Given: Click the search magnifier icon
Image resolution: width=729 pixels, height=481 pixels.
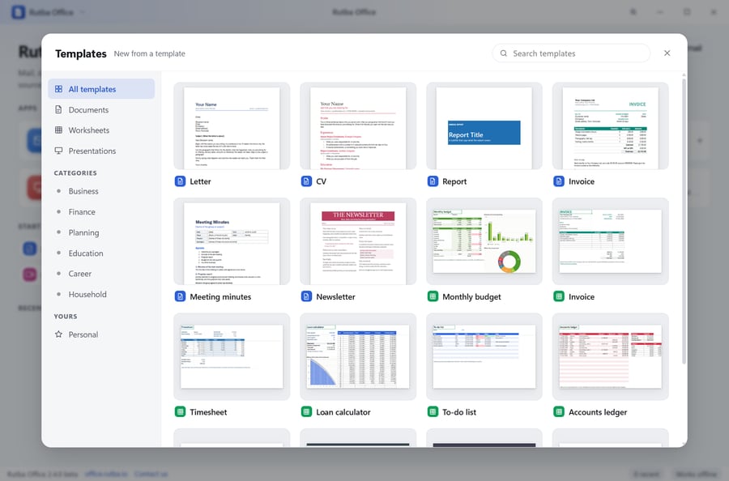Looking at the screenshot, I should pyautogui.click(x=504, y=53).
